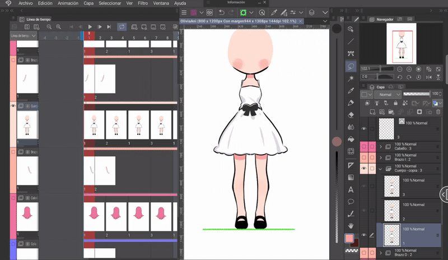Open the Línea de tiempo dropdown

(24, 35)
